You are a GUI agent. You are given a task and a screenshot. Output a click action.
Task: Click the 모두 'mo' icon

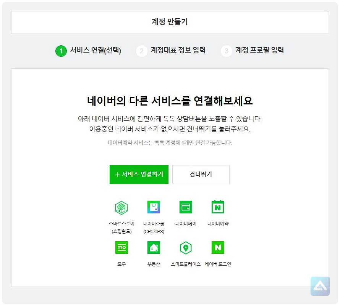coord(121,247)
